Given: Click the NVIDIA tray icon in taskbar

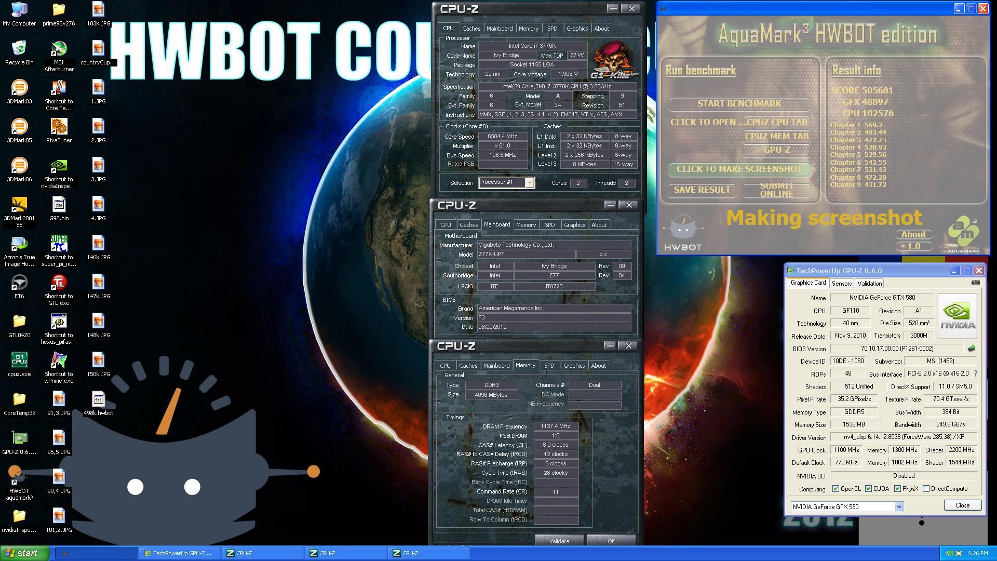Looking at the screenshot, I should 948,554.
